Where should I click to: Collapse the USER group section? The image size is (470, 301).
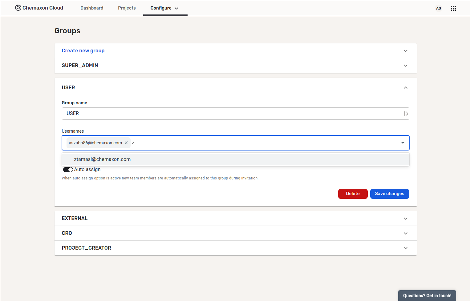click(405, 88)
